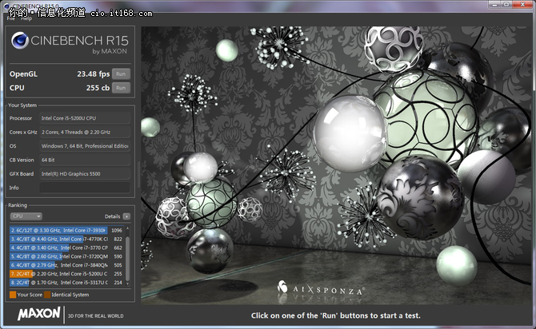Click the OS field showing Windows 7
Viewport: 536px width, 329px height.
(x=85, y=146)
